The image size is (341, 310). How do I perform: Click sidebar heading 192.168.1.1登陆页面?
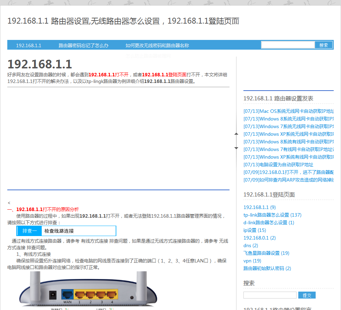(x=269, y=194)
